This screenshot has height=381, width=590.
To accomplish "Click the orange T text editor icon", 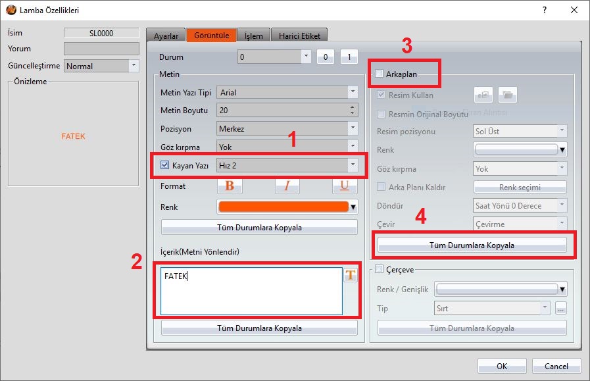I will click(x=350, y=276).
